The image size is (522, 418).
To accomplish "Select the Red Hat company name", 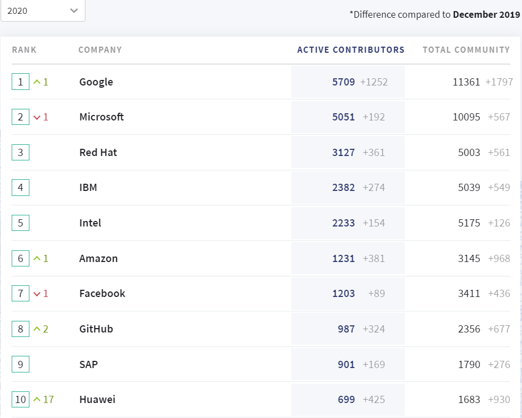I will click(x=98, y=153).
